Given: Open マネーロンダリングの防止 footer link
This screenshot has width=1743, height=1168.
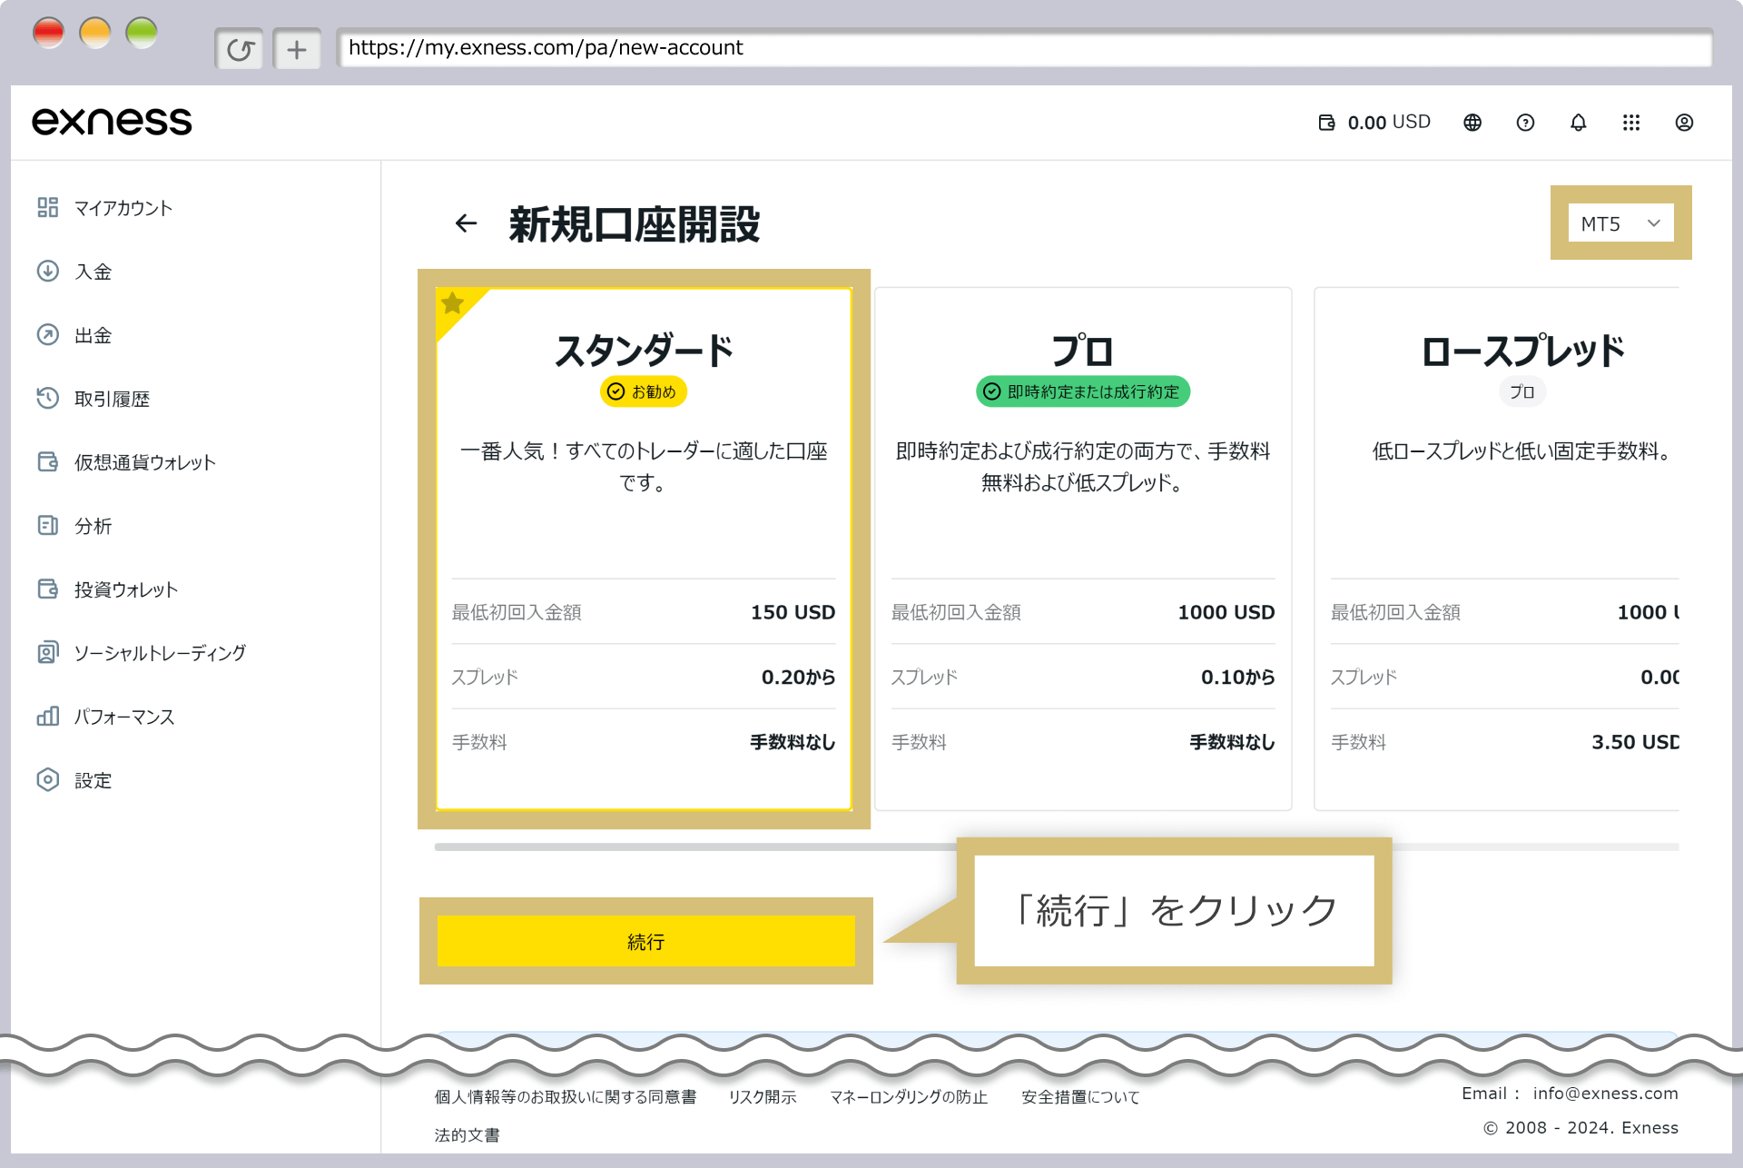Looking at the screenshot, I should tap(909, 1097).
